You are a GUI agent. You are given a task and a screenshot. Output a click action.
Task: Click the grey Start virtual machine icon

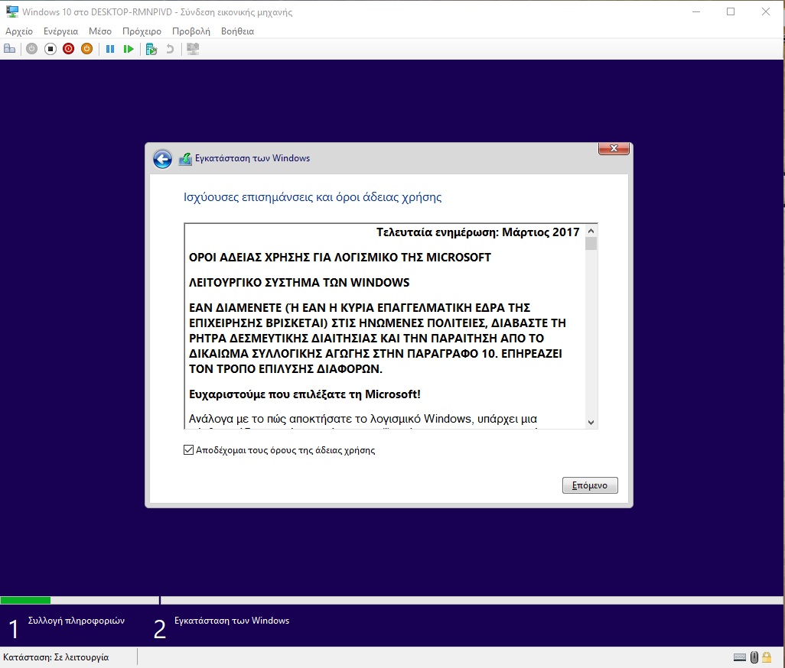(31, 49)
